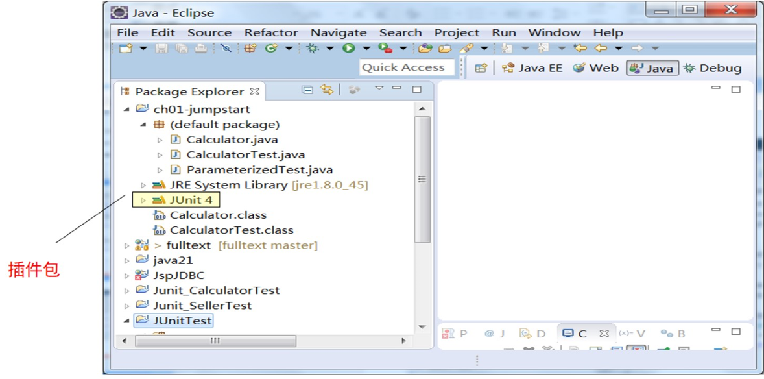The width and height of the screenshot is (764, 379).
Task: Click the New wizard toolbar icon
Action: pyautogui.click(x=126, y=48)
